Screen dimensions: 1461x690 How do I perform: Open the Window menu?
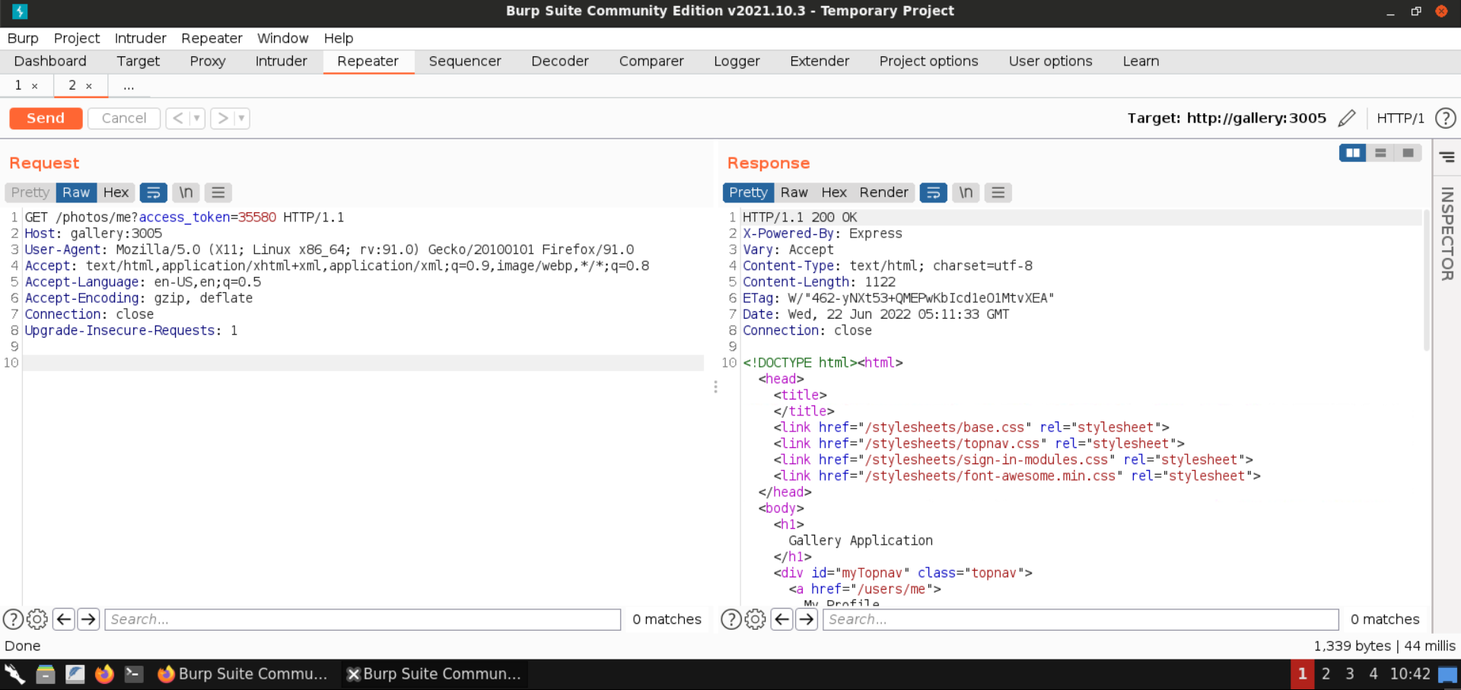click(282, 38)
